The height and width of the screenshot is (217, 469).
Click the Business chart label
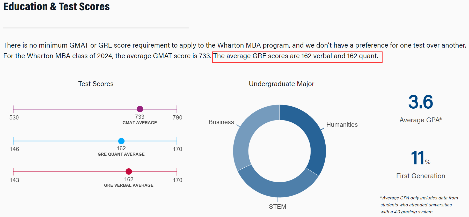tap(221, 122)
